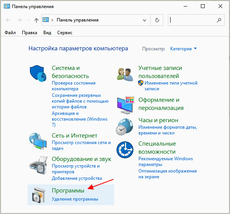
Task: Click Рекомендуемые Windows параметры link
Action: point(166,161)
